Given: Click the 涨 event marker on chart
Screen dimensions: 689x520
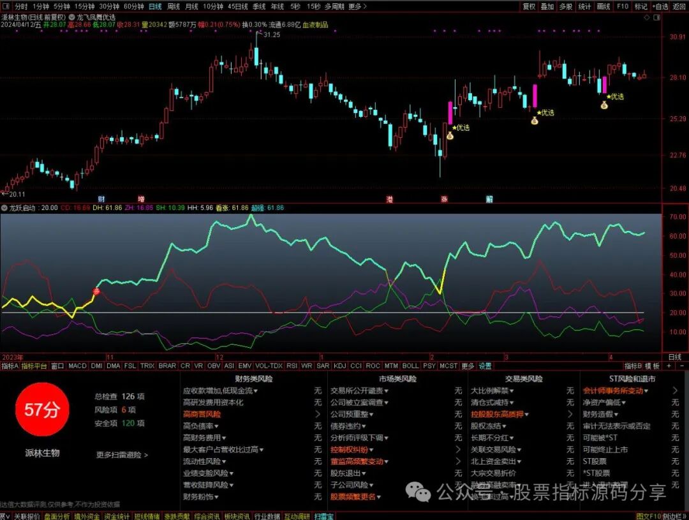Looking at the screenshot, I should tap(444, 199).
